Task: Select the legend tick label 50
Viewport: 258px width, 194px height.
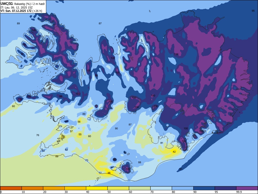Action: point(109,192)
